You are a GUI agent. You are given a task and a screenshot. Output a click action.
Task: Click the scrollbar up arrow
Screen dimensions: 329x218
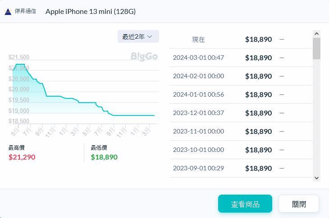pos(316,34)
